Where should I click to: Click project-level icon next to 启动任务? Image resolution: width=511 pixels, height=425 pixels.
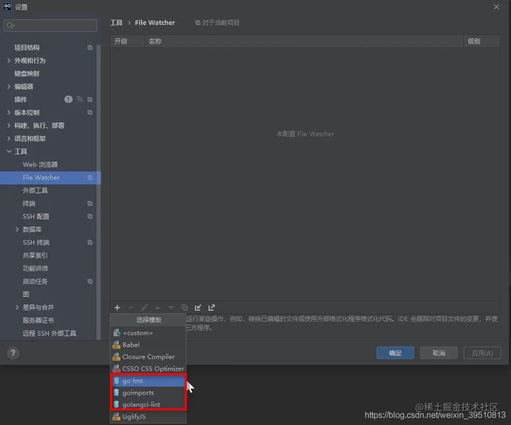90,282
